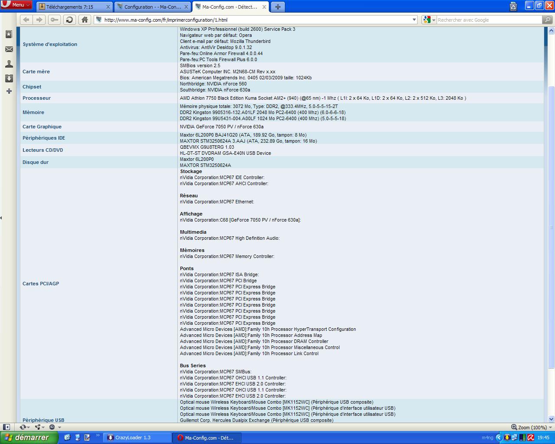Click the ma-config.com URL address field
Screen dimensions: 555x444
(x=256, y=20)
